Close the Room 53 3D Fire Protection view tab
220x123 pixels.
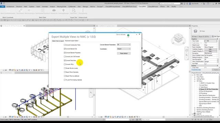tap(24, 26)
